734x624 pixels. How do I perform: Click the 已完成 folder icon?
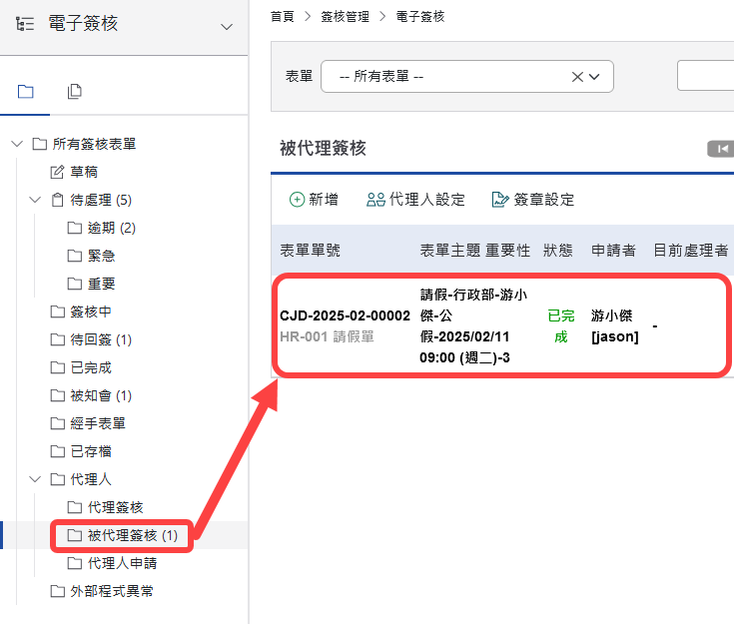pyautogui.click(x=57, y=367)
